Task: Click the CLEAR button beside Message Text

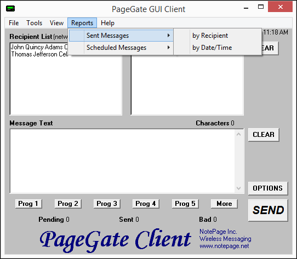Action: (x=264, y=135)
